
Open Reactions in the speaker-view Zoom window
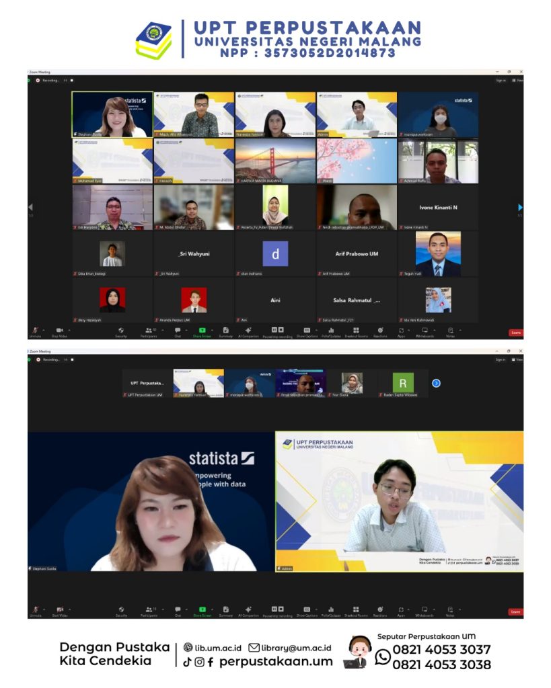pos(380,611)
